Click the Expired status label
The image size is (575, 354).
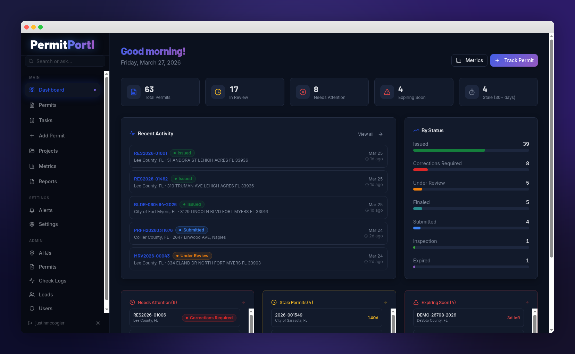[x=422, y=261]
